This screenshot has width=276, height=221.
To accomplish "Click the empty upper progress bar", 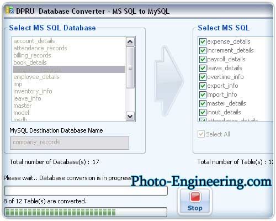I will coord(86,191).
